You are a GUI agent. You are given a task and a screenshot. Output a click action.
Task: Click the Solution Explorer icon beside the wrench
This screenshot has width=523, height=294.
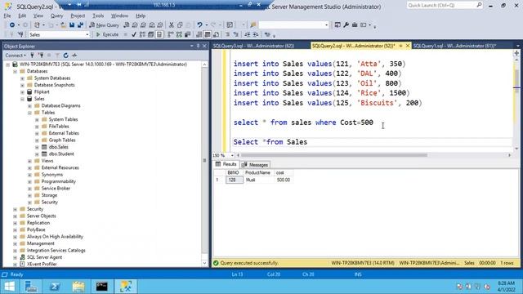click(337, 25)
